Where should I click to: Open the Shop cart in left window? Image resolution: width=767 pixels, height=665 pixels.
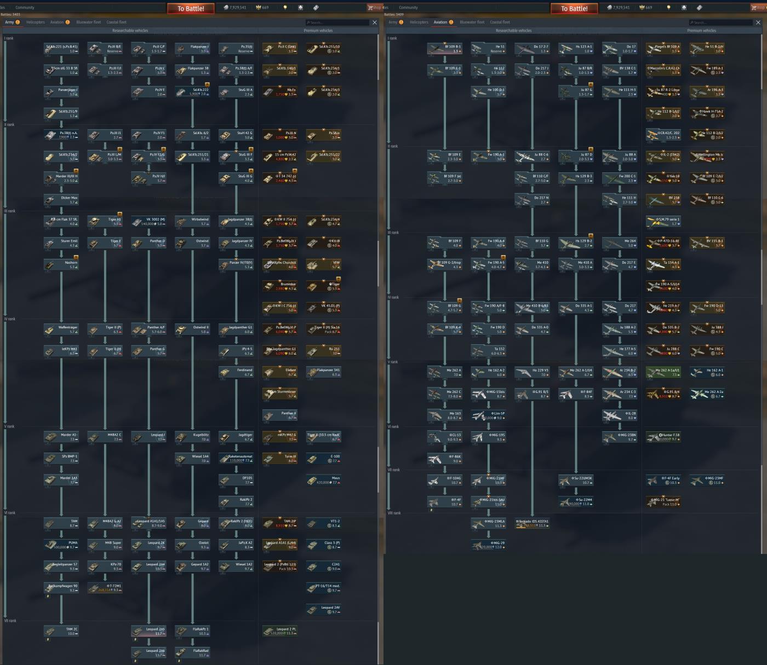pos(375,8)
